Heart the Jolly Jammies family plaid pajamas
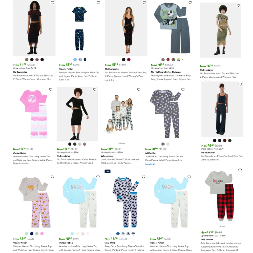Image resolution: width=253 pixels, height=253 pixels. [139, 89]
